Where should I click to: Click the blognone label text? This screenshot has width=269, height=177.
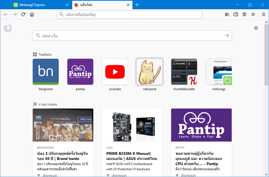pos(46,89)
